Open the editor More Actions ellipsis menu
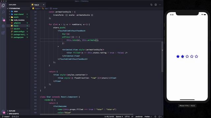 (x=160, y=5)
